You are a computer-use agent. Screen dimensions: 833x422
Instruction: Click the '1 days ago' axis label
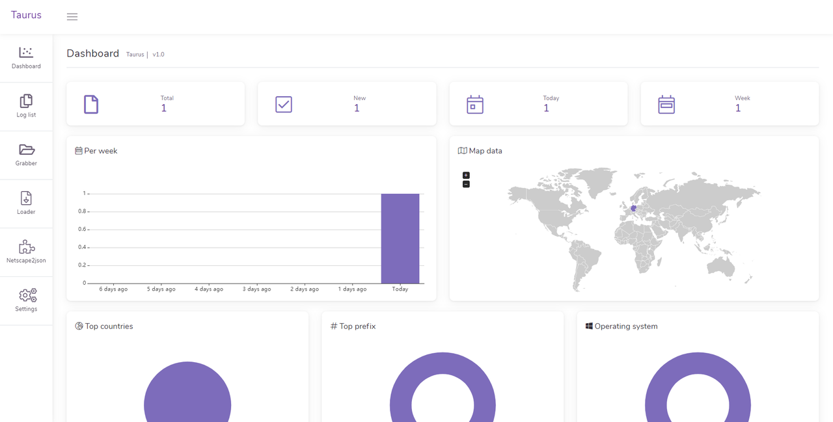coord(352,289)
